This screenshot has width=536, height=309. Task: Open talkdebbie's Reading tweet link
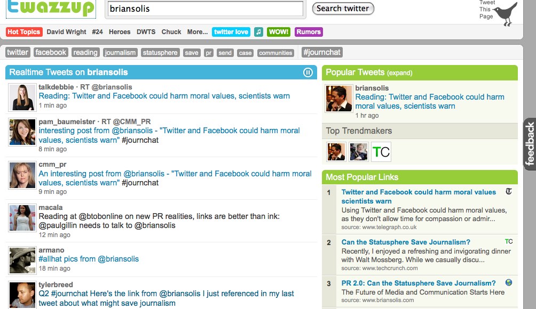[164, 96]
